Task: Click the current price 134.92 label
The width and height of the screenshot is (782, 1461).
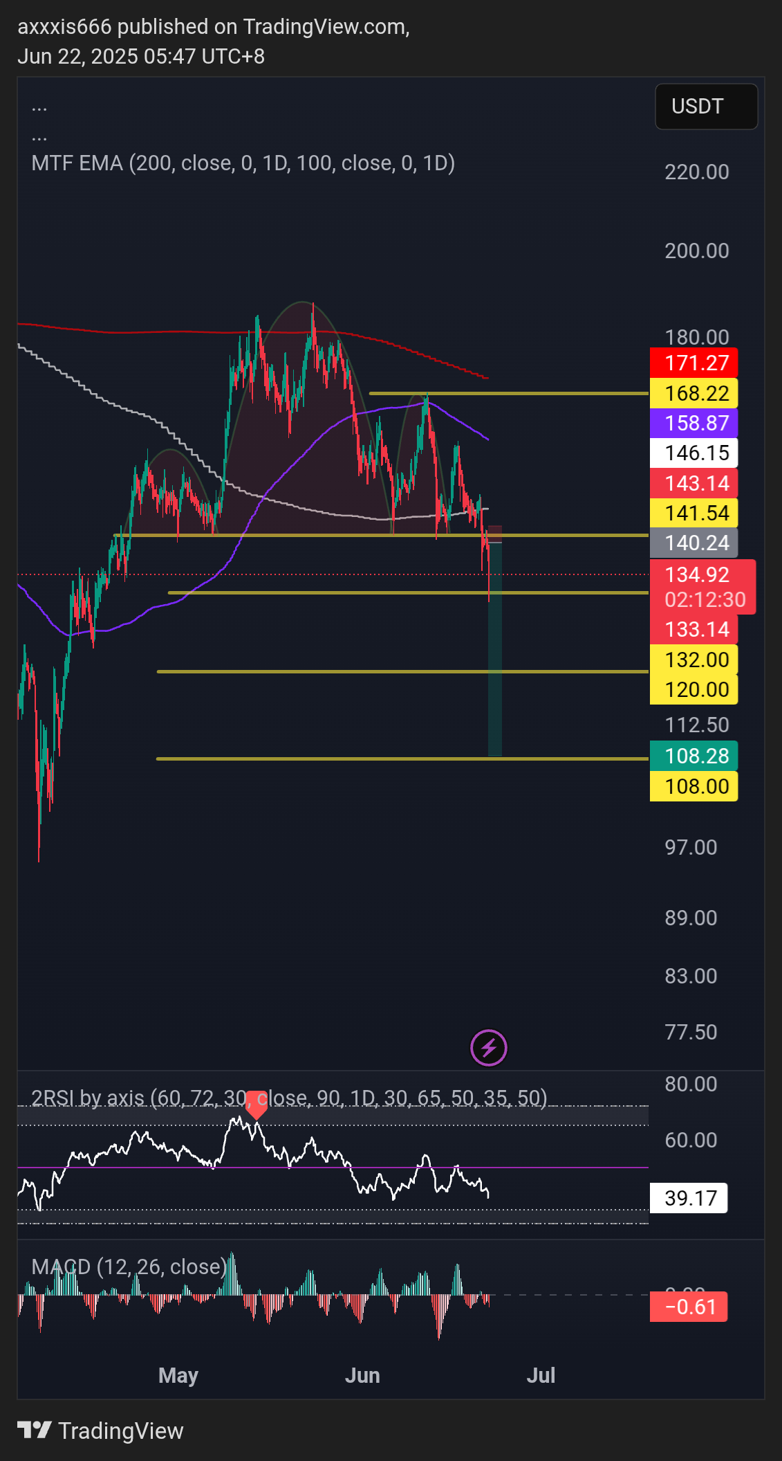Action: tap(697, 574)
